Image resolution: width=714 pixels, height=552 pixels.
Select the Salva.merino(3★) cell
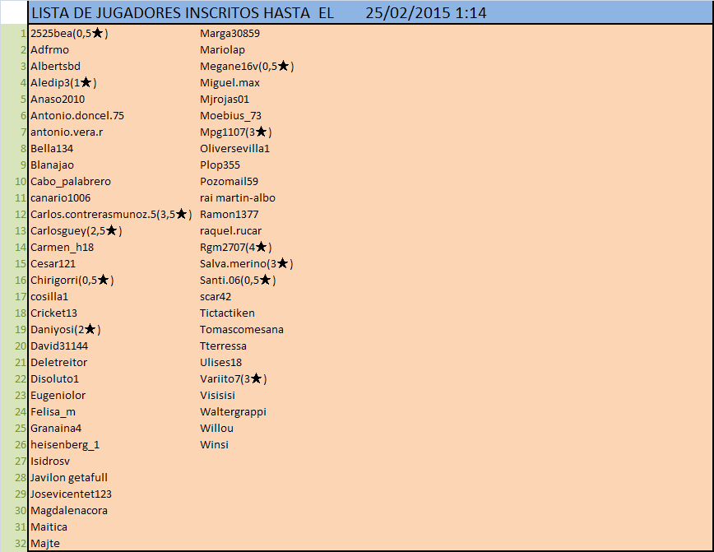[x=246, y=264]
